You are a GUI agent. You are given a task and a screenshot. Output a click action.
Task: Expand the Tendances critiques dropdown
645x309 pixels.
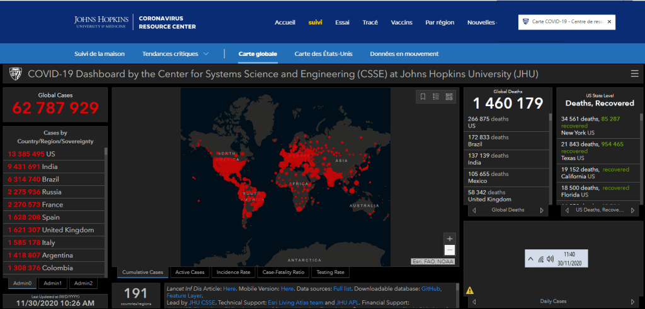206,54
